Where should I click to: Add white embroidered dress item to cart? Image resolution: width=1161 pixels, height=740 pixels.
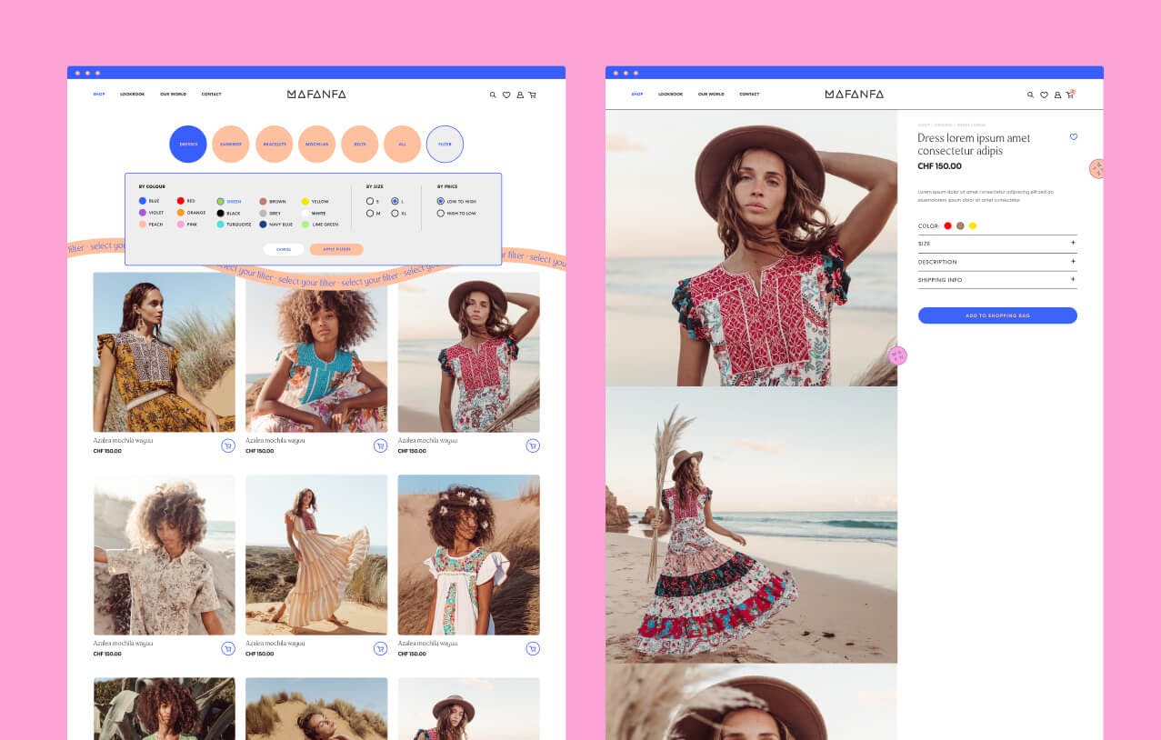[533, 648]
